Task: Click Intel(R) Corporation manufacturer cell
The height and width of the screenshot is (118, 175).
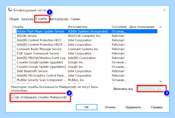Action: (x=82, y=58)
